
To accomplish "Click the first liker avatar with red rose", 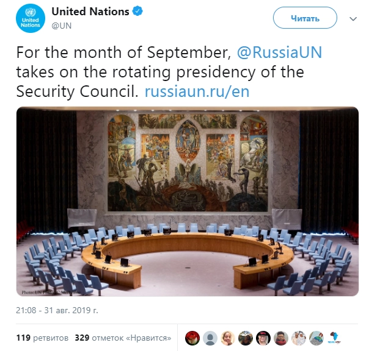I will point(192,338).
